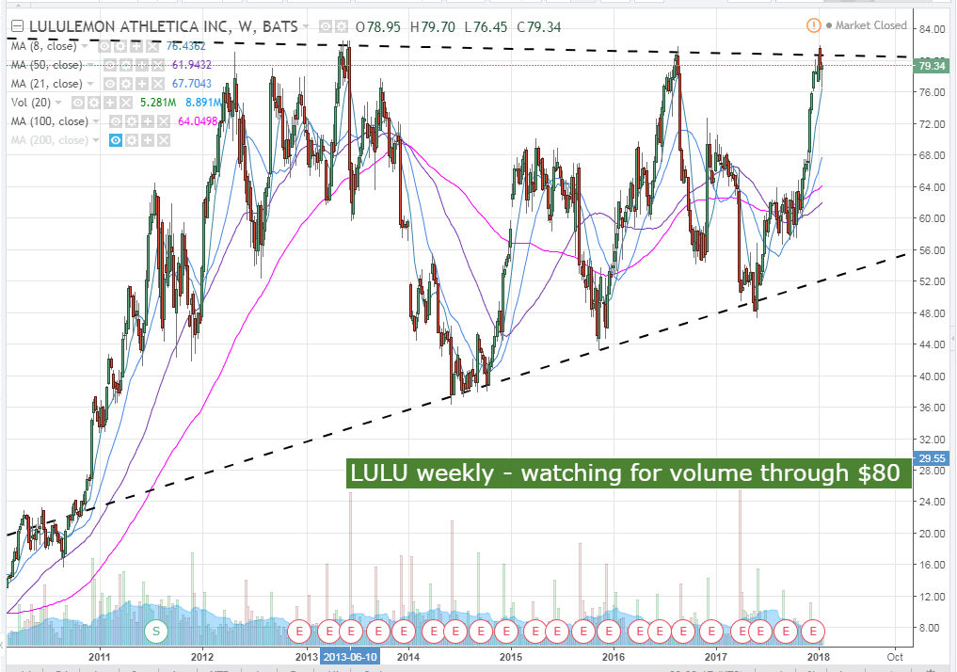
Task: Click the 76.4362 MA (8) value
Action: point(185,46)
